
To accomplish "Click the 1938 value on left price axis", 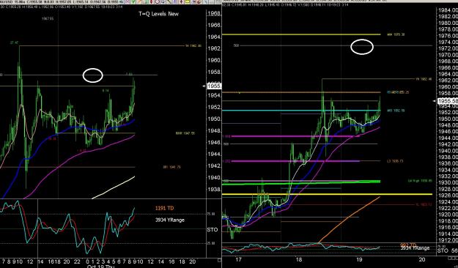I will click(x=214, y=189).
